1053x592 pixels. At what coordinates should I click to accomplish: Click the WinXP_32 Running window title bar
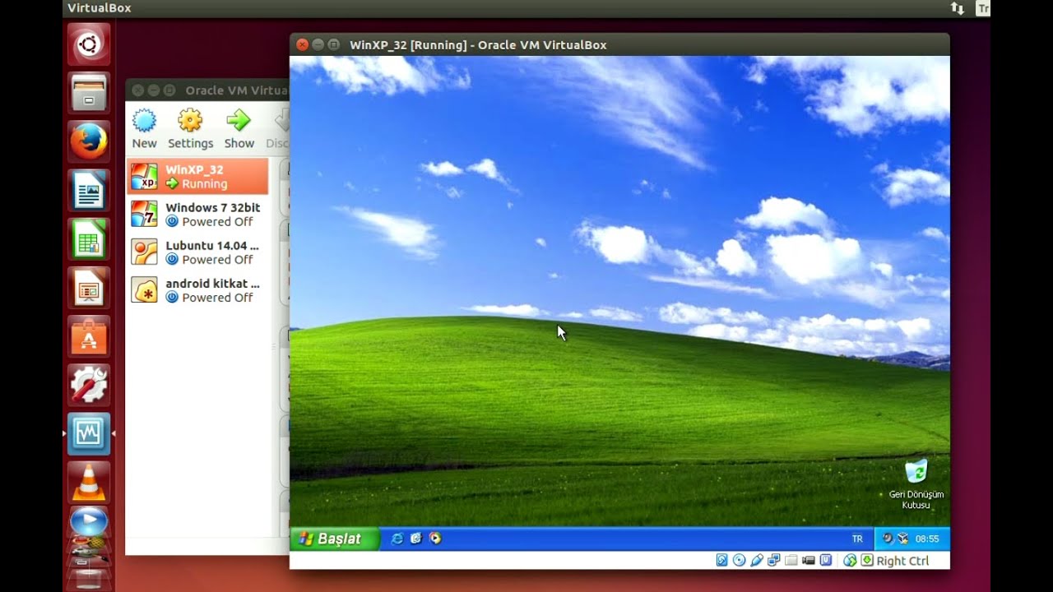[x=619, y=44]
